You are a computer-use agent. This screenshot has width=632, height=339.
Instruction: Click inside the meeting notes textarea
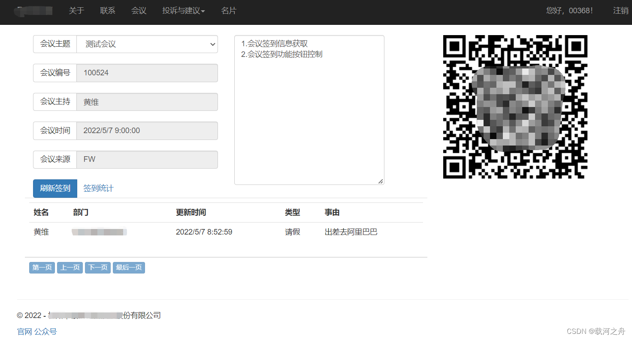(309, 110)
